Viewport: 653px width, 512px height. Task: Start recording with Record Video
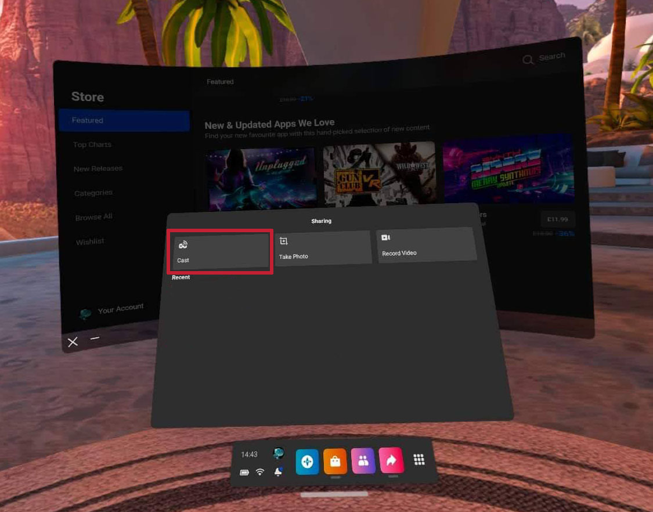[426, 245]
